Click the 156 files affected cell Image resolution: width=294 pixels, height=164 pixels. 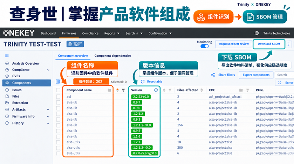180,125
